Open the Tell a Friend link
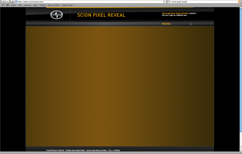The height and width of the screenshot is (154, 242). tap(114, 150)
